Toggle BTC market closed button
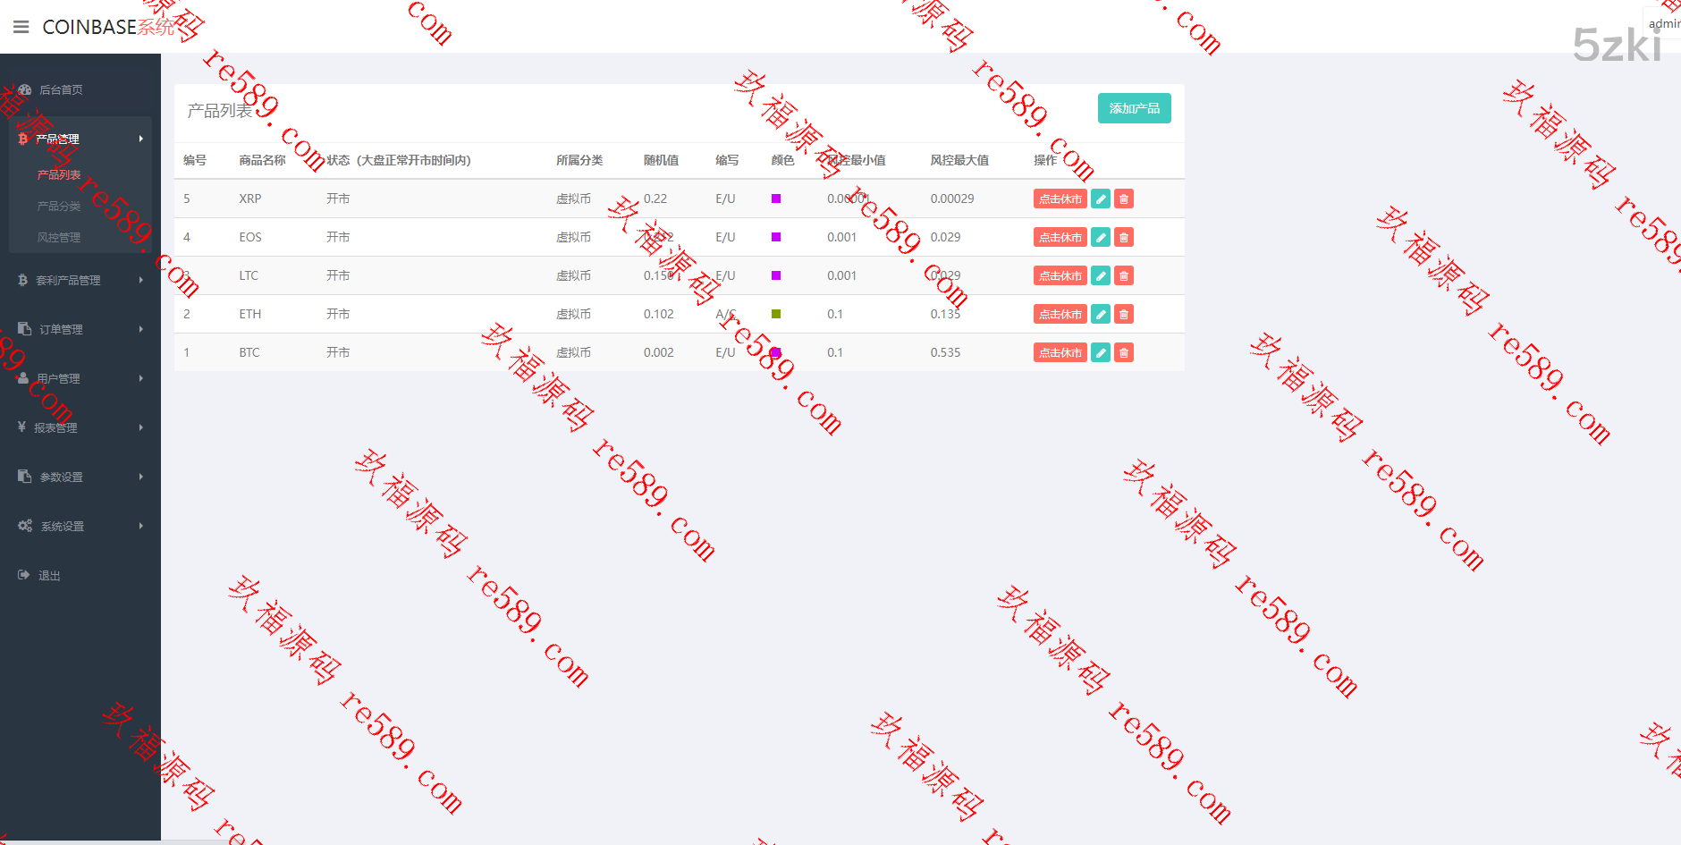 [x=1060, y=352]
